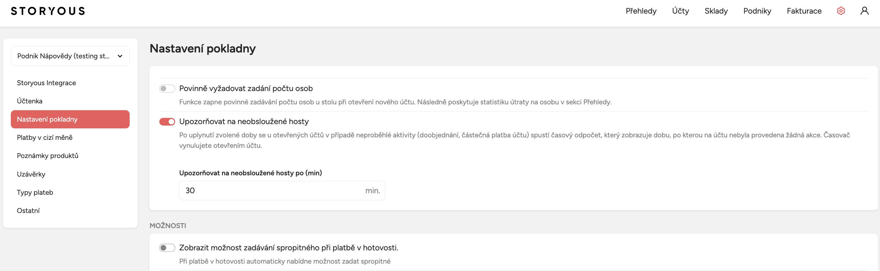Open the user profile icon
Image resolution: width=880 pixels, height=271 pixels.
[864, 11]
